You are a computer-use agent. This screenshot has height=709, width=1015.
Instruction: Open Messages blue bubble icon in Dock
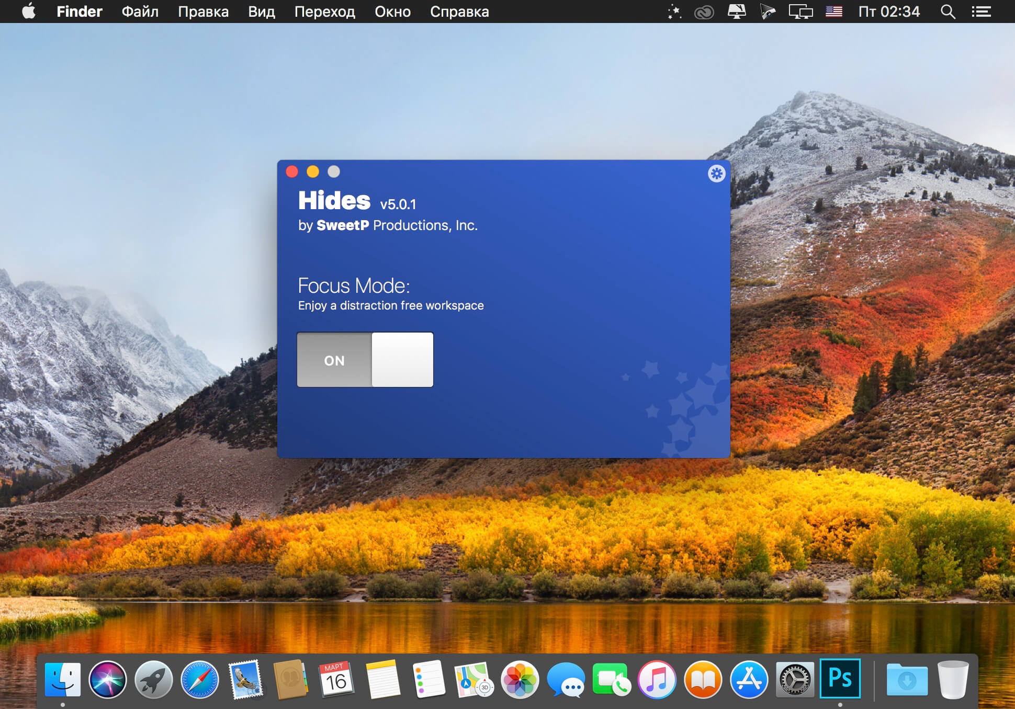click(x=566, y=680)
